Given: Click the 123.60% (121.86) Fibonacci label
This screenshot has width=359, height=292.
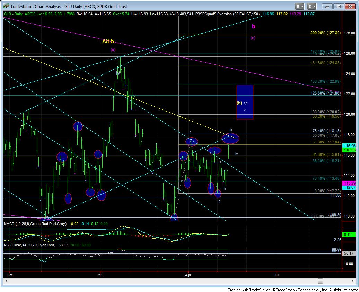Looking at the screenshot, I should 325,94.
